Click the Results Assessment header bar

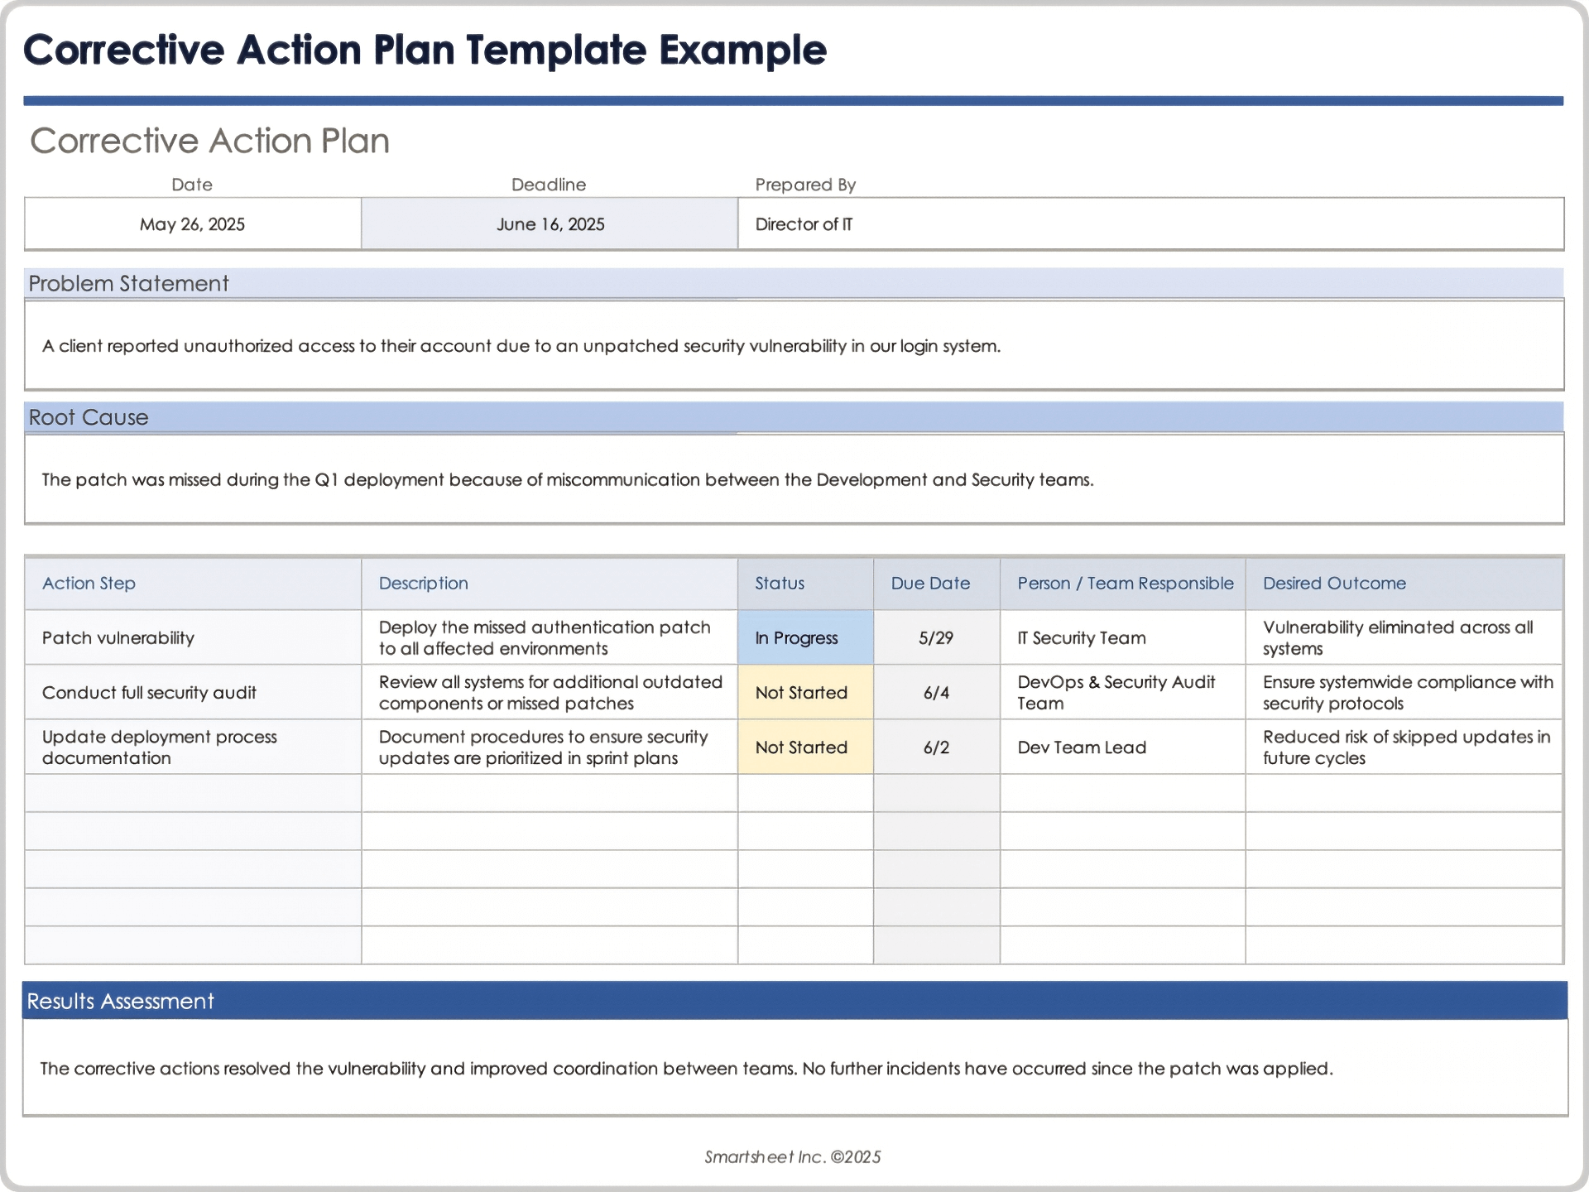120,1001
